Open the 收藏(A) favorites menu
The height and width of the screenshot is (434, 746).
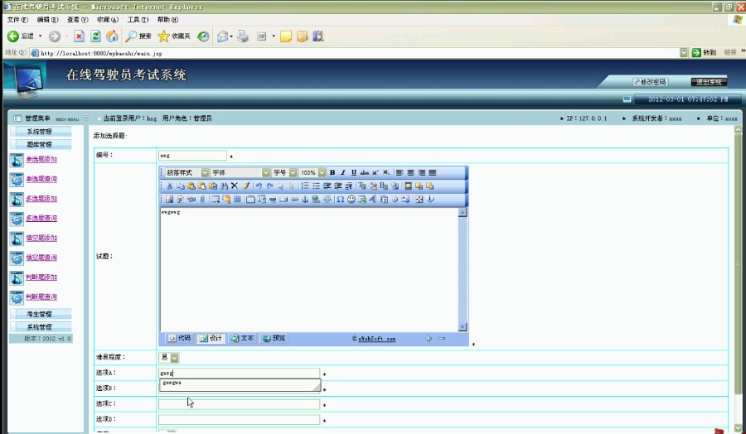(x=108, y=19)
